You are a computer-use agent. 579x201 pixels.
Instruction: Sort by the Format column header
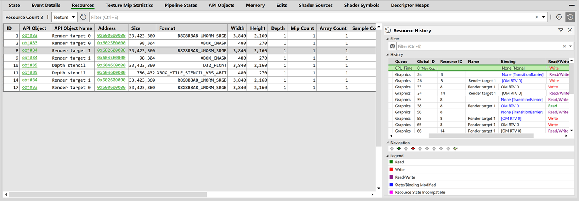point(192,28)
